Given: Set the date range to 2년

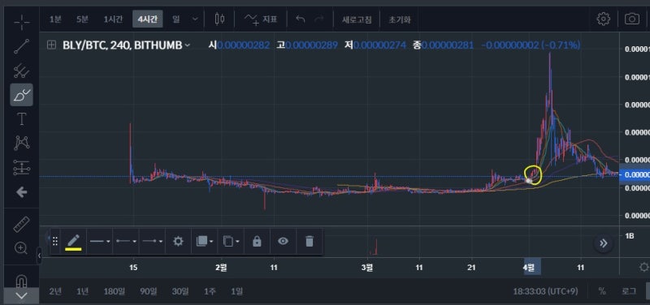Looking at the screenshot, I should [54, 291].
